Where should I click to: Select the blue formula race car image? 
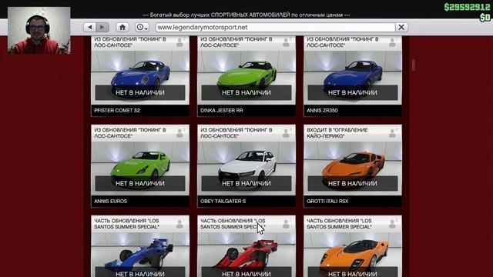coord(139,254)
